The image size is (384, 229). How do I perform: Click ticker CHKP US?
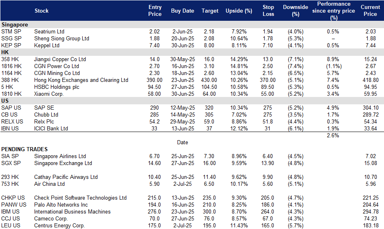(13, 198)
